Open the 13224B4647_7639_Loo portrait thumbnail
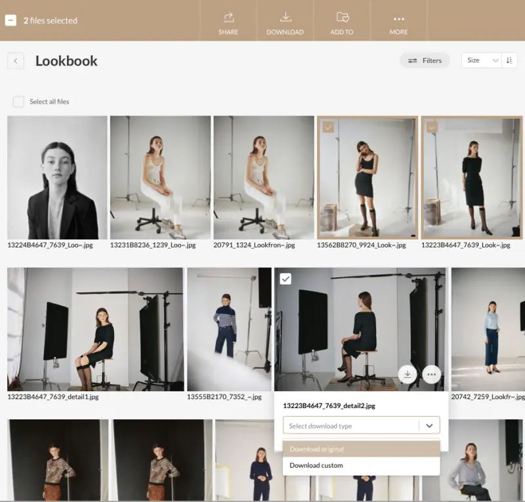Viewport: 525px width, 502px height. 57,177
